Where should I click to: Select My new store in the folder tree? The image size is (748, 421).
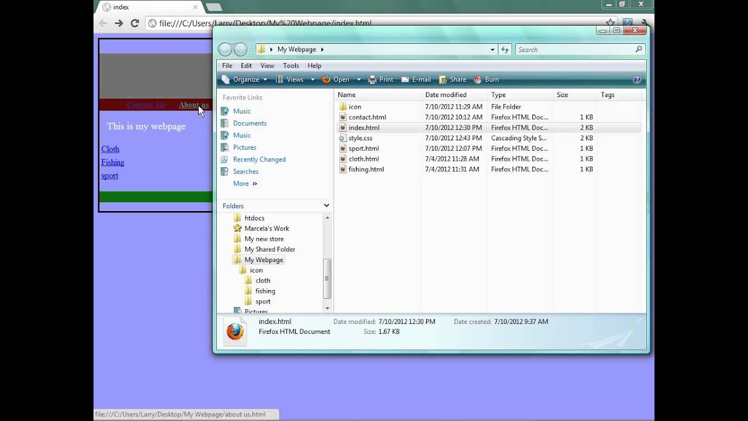click(264, 239)
